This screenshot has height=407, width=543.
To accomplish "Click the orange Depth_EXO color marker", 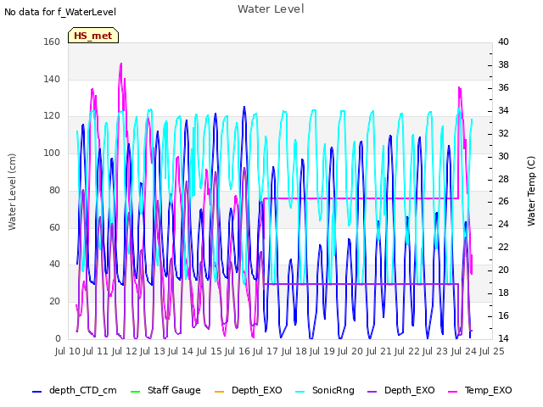I will [x=220, y=392].
